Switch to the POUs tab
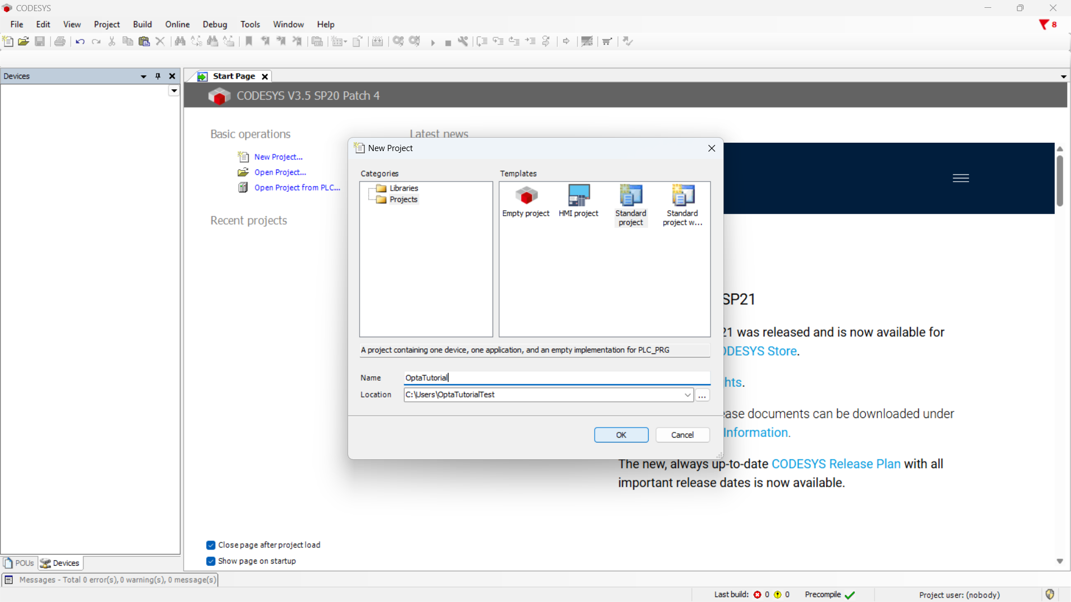Screen dimensions: 1071x602 (19, 563)
